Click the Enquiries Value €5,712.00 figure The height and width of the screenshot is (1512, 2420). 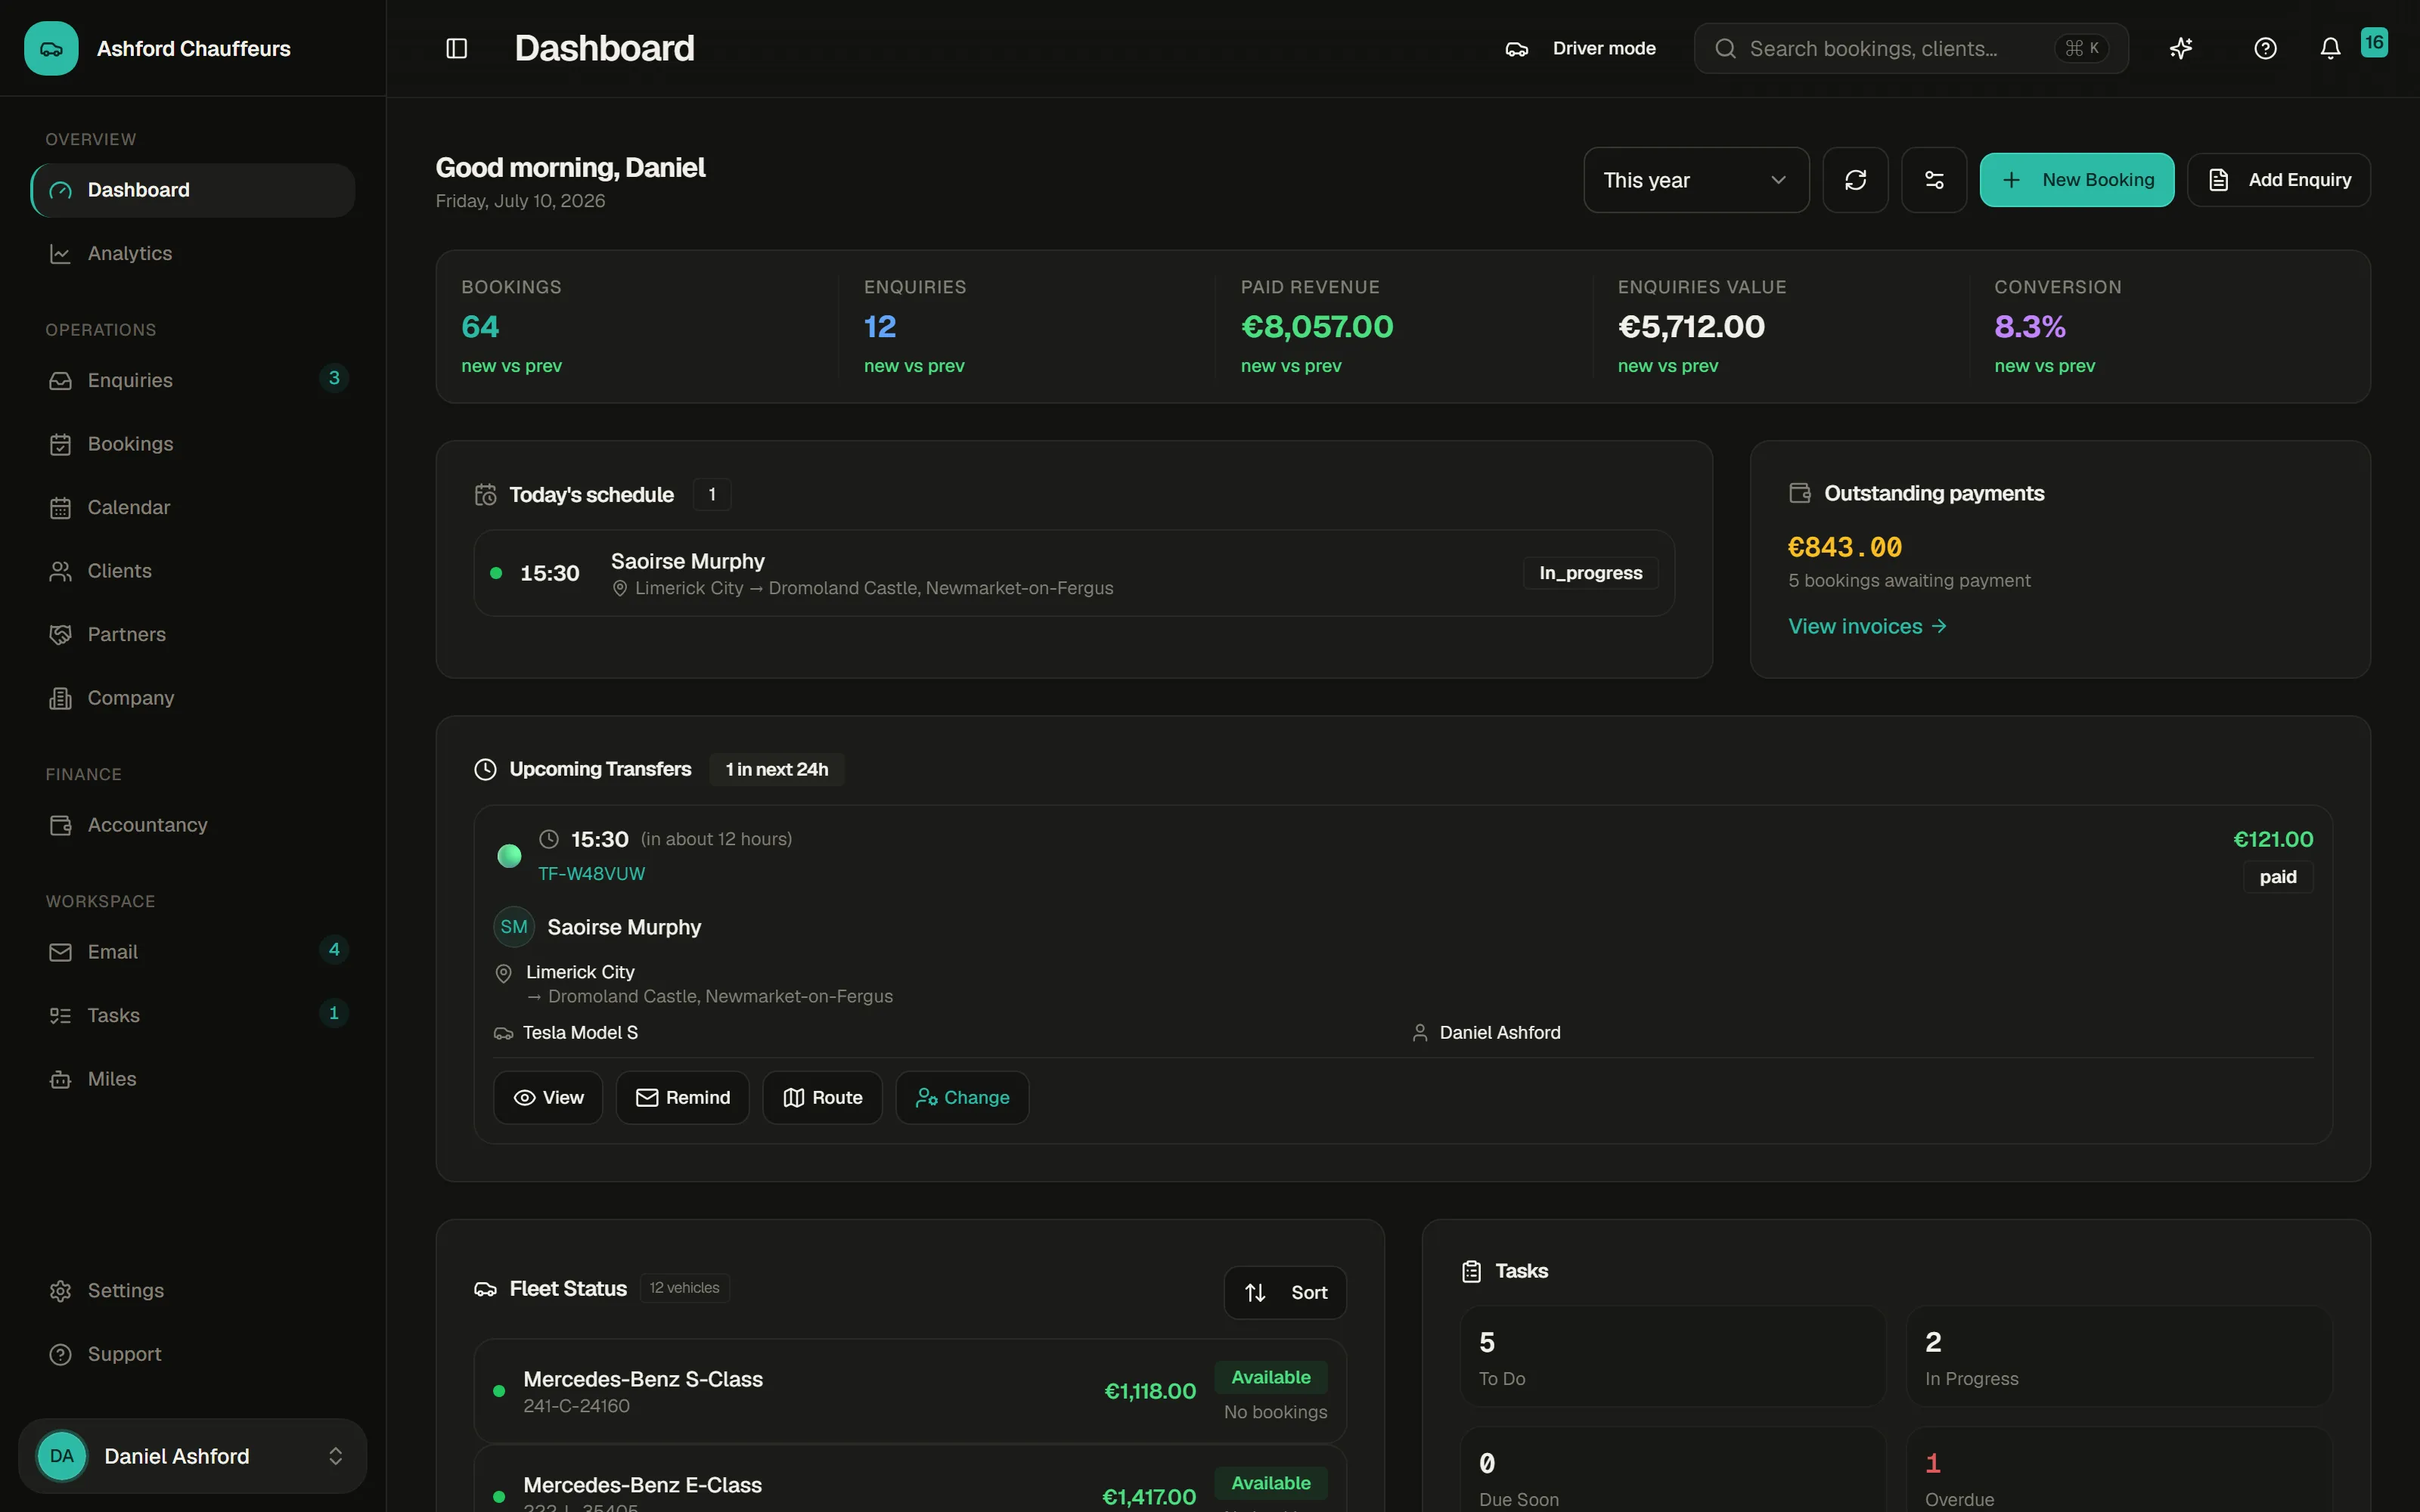coord(1691,327)
